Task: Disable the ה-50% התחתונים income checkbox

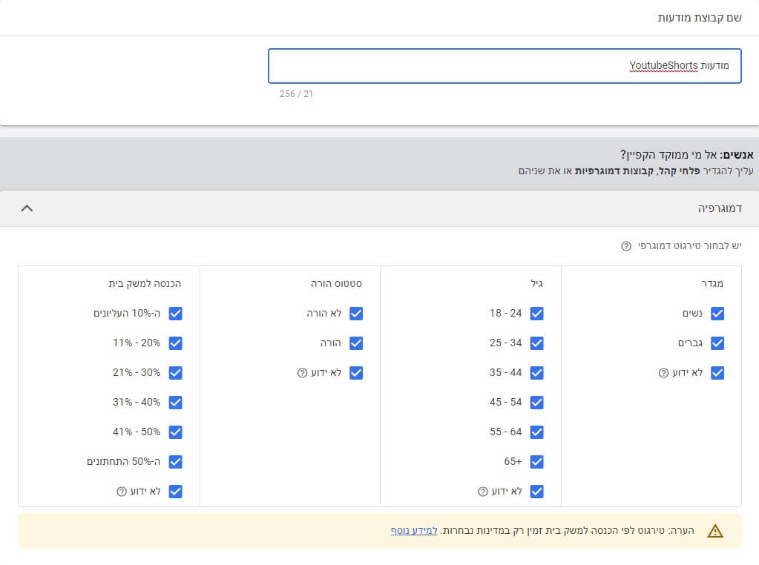Action: click(x=175, y=462)
